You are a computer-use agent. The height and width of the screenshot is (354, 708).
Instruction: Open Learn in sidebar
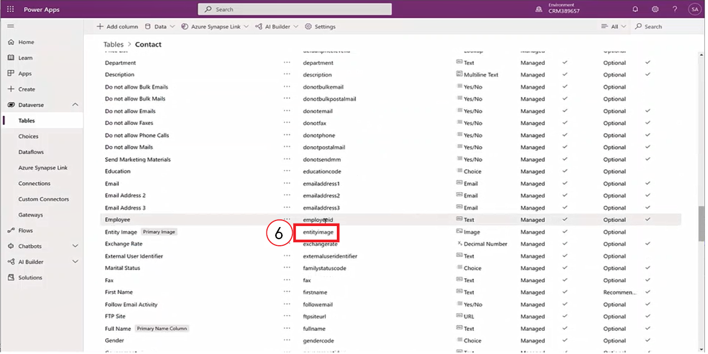coord(25,58)
